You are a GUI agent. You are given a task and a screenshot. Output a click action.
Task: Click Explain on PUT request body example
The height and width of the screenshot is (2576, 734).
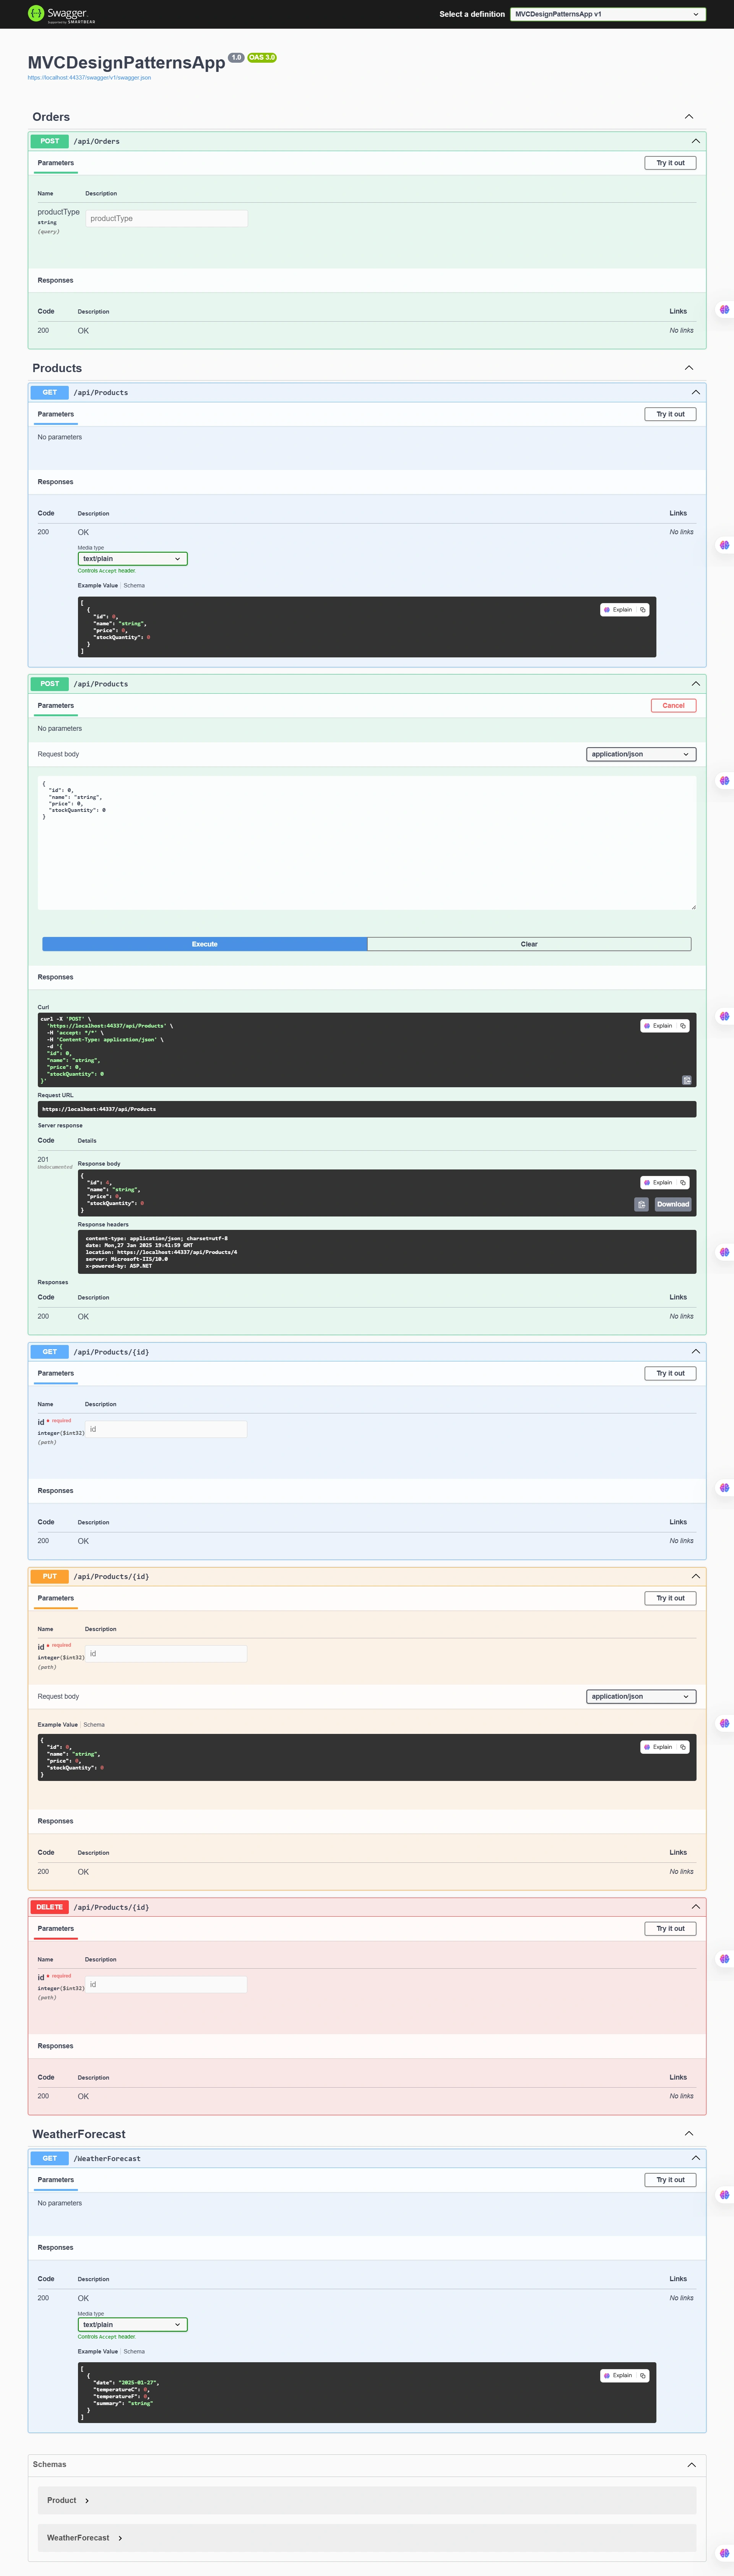tap(659, 1747)
